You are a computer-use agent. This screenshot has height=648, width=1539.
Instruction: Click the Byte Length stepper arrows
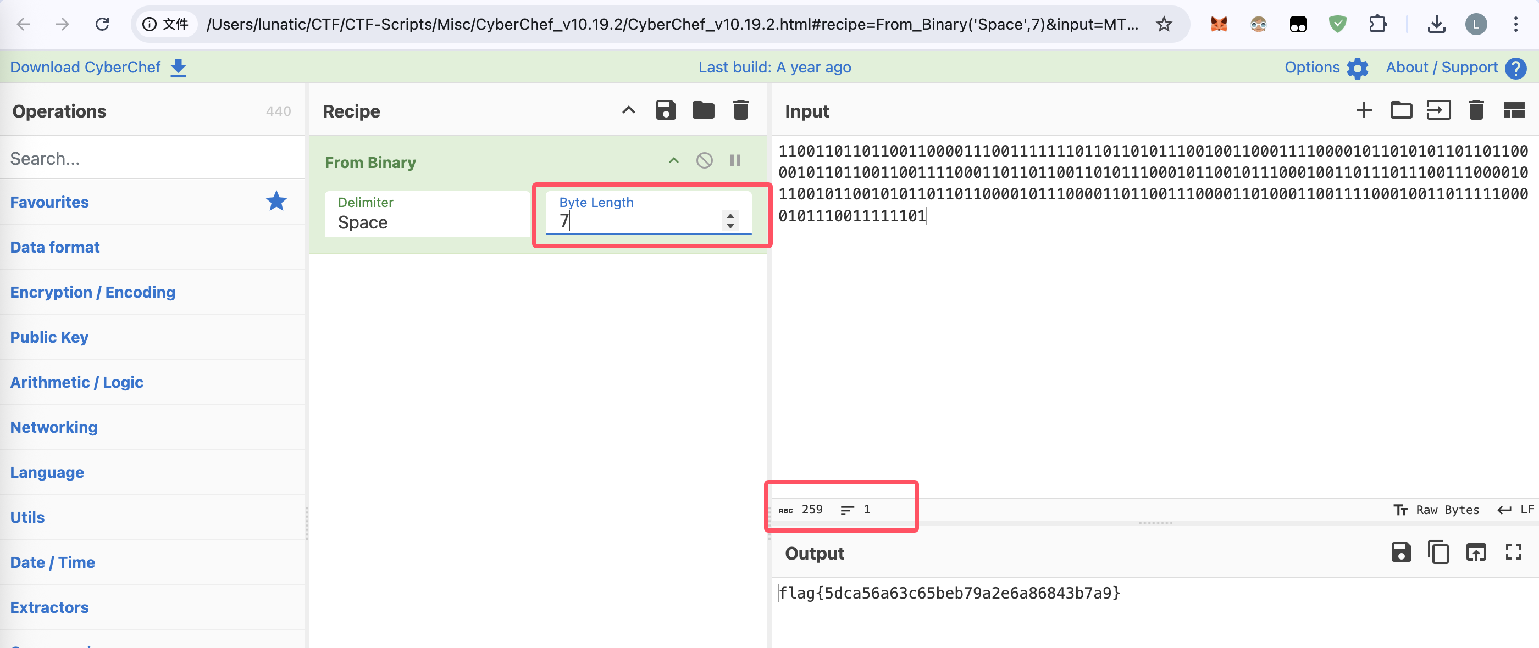[730, 221]
